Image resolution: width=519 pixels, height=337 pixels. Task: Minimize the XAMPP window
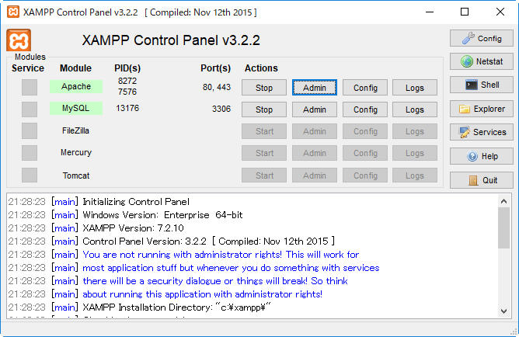430,12
